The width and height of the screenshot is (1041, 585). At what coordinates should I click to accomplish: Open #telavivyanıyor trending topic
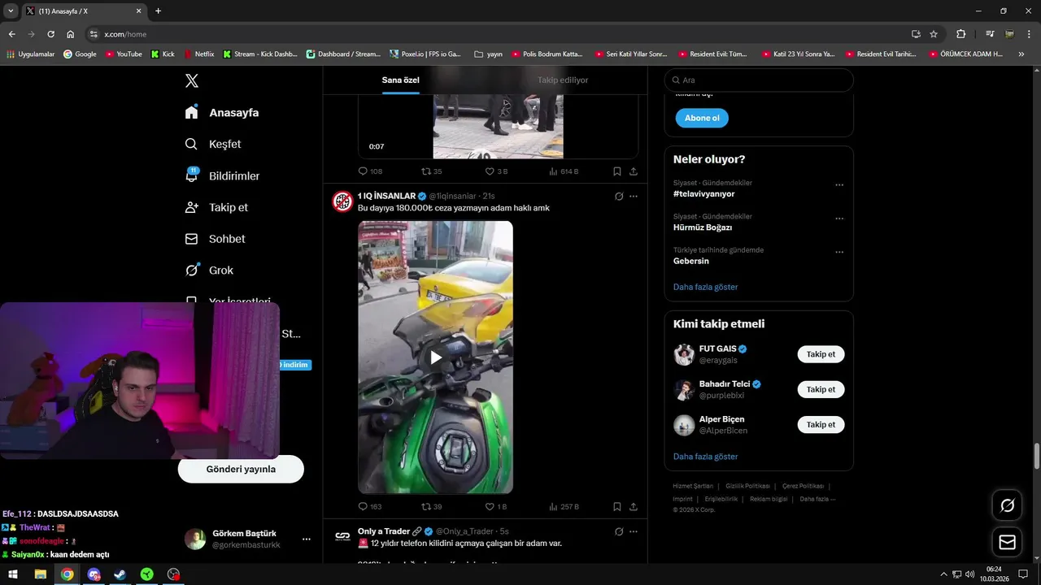point(703,194)
